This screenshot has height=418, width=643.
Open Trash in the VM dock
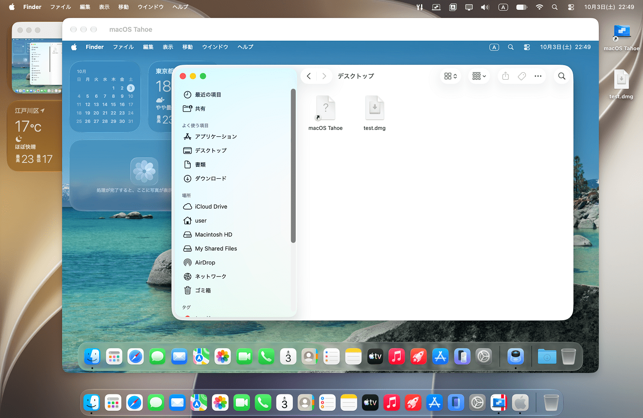point(568,356)
